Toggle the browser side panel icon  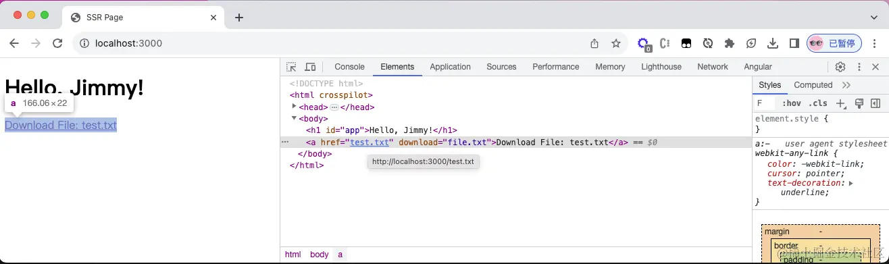pos(794,43)
